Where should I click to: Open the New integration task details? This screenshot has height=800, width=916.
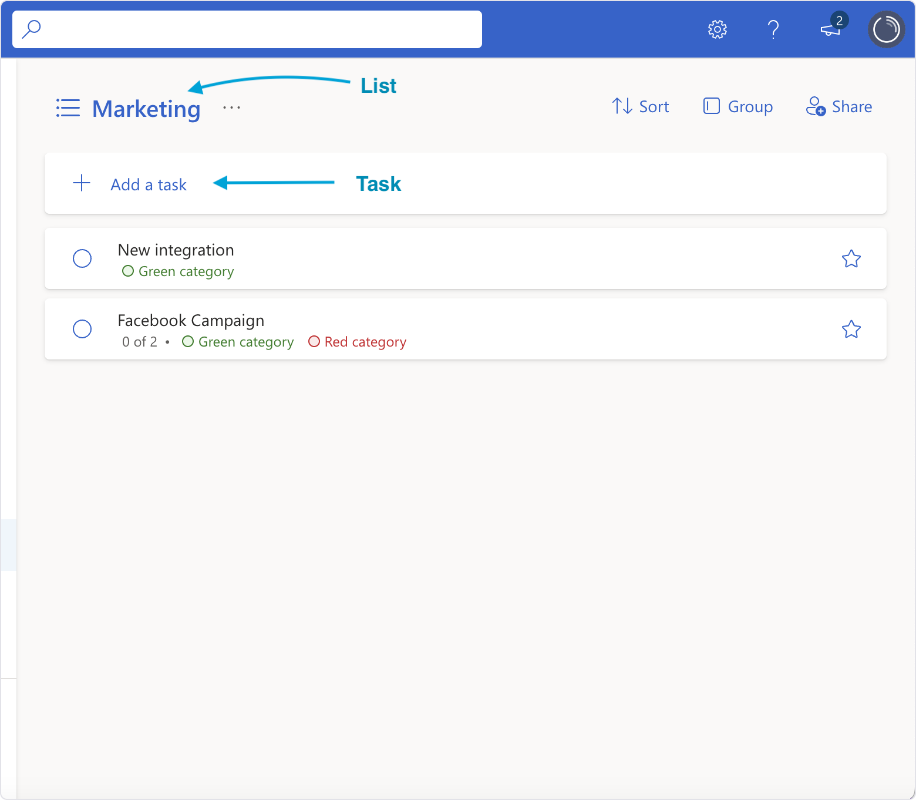[x=176, y=250]
